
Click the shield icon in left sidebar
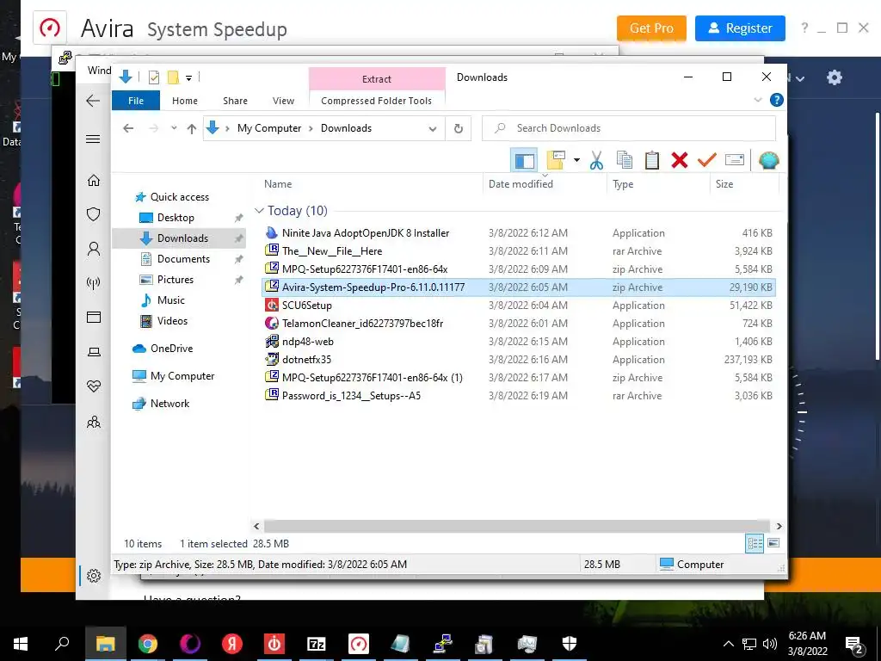[94, 214]
